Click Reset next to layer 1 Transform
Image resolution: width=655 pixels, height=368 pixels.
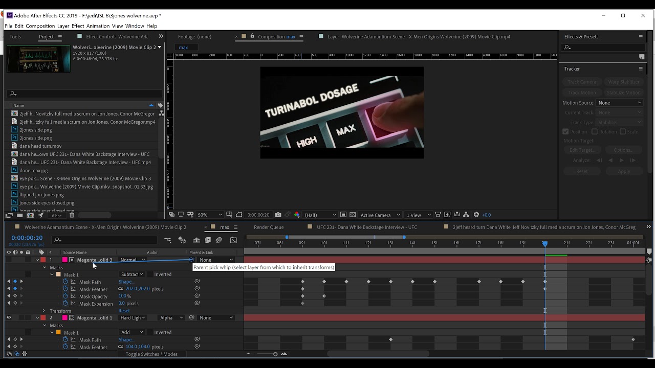(124, 311)
